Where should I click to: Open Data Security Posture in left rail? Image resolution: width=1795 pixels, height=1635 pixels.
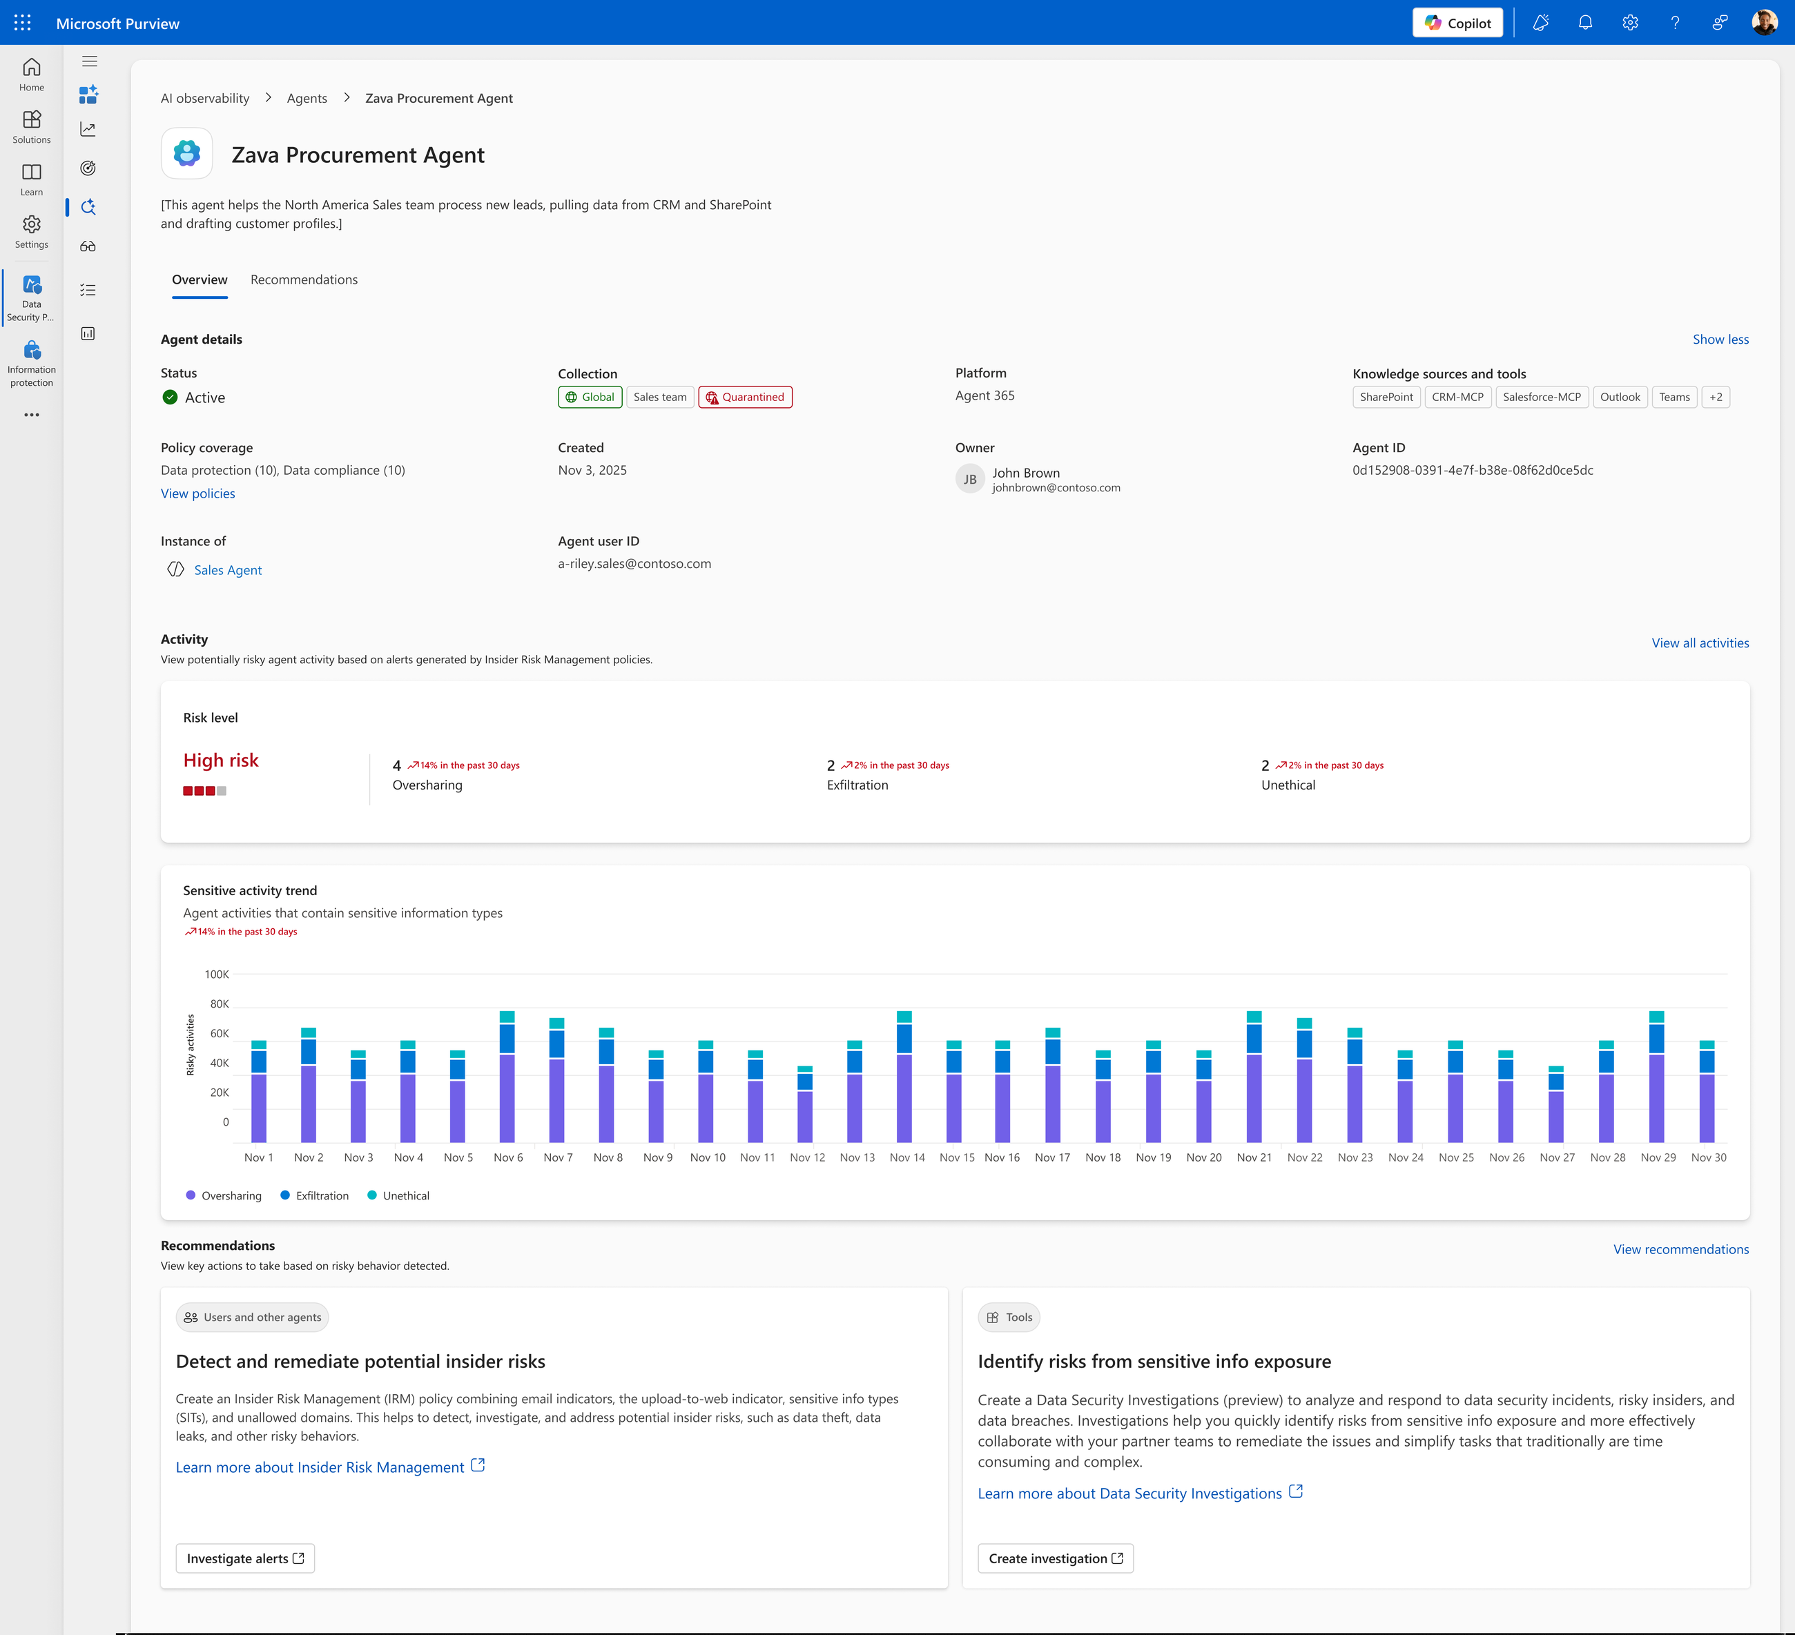pyautogui.click(x=31, y=298)
